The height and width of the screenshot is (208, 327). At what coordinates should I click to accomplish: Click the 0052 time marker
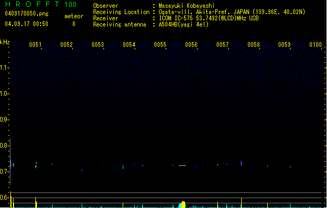67,45
